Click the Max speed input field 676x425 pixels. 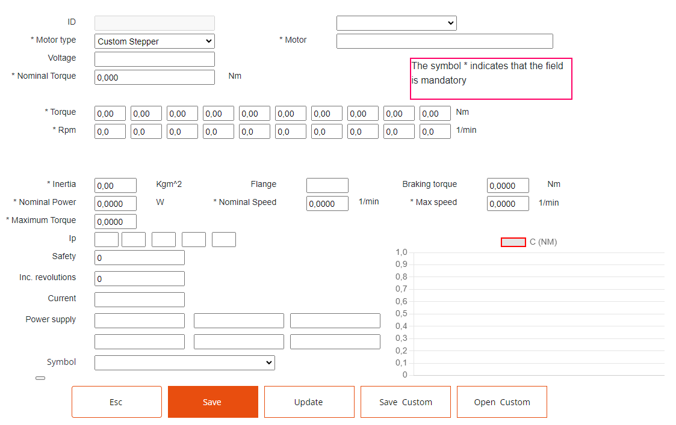pos(507,204)
